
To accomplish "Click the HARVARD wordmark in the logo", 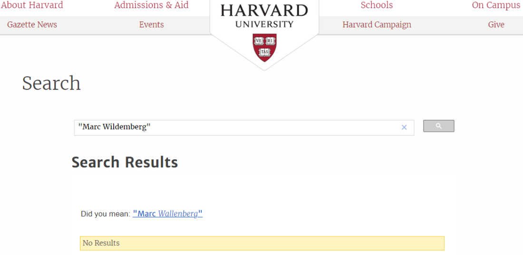I will point(264,10).
